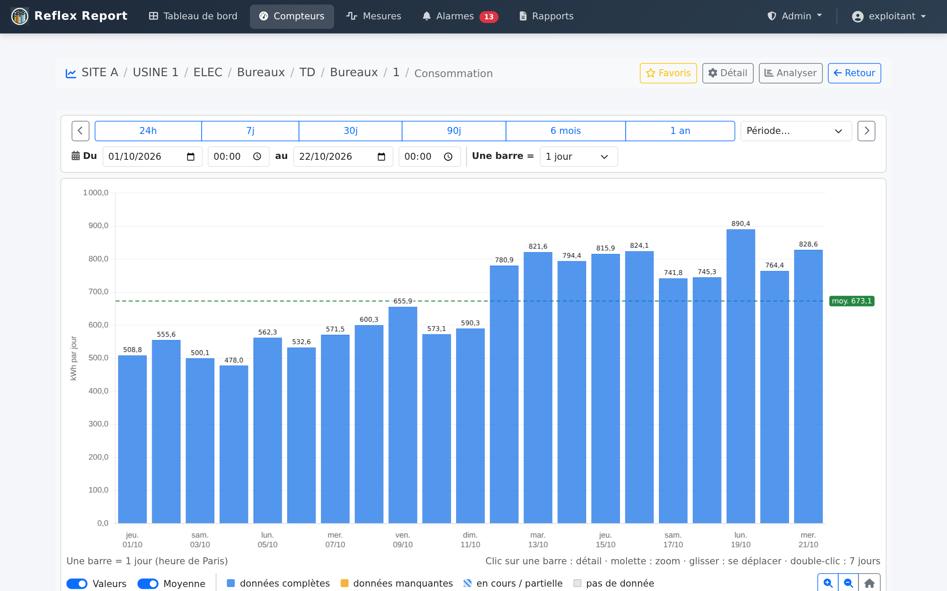The height and width of the screenshot is (591, 947).
Task: Click the Favoris button
Action: 668,73
